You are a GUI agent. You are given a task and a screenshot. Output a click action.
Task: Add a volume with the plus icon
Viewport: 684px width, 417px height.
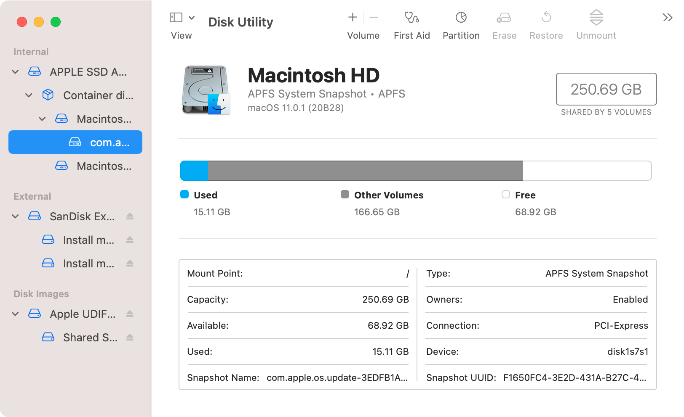tap(353, 17)
